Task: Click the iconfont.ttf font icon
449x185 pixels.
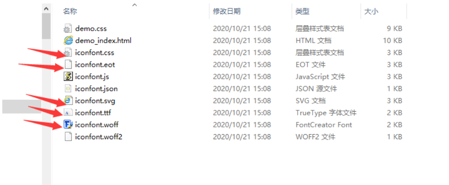Action: [68, 113]
